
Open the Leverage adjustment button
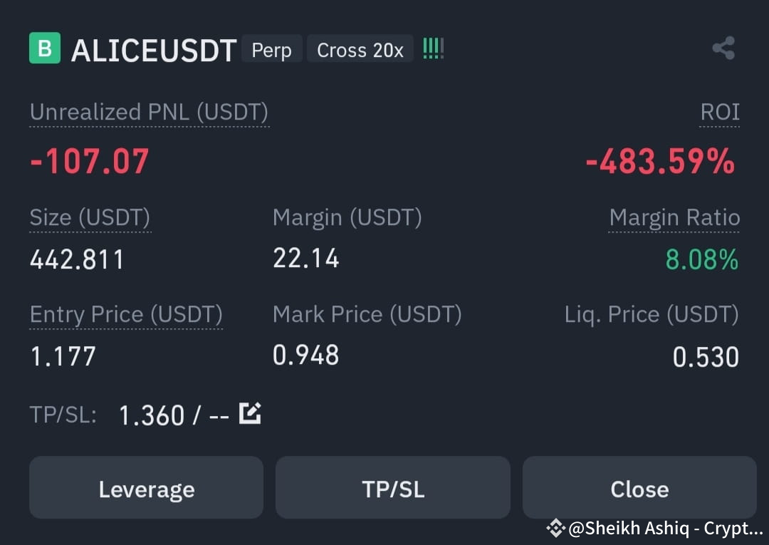tap(146, 487)
